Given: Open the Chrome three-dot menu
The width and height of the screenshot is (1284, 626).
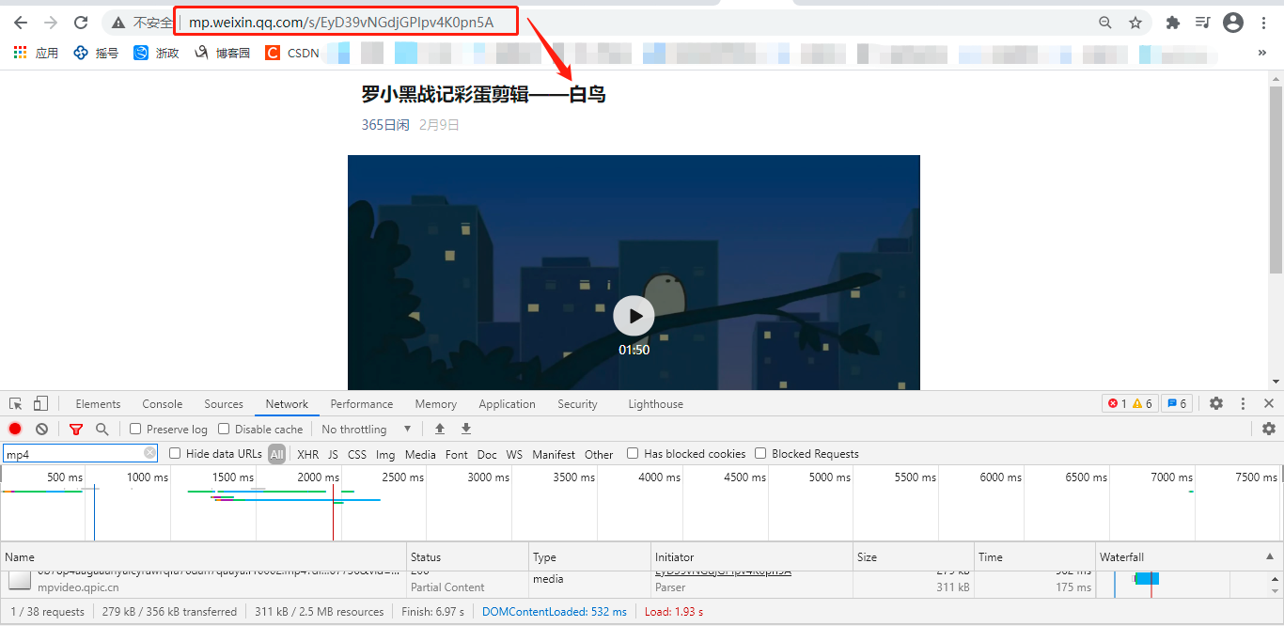Looking at the screenshot, I should [x=1264, y=23].
